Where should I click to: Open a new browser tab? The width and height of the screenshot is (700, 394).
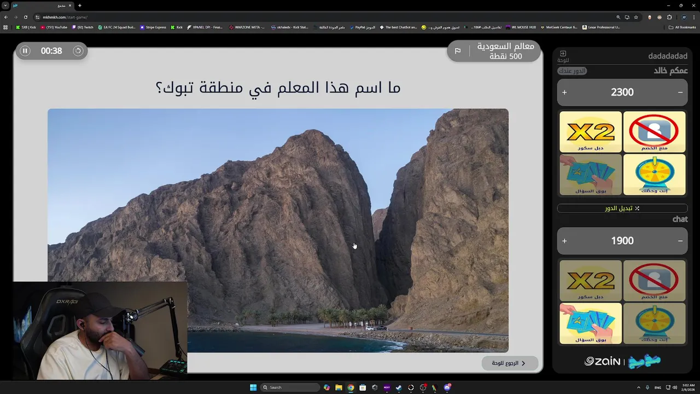pyautogui.click(x=80, y=5)
